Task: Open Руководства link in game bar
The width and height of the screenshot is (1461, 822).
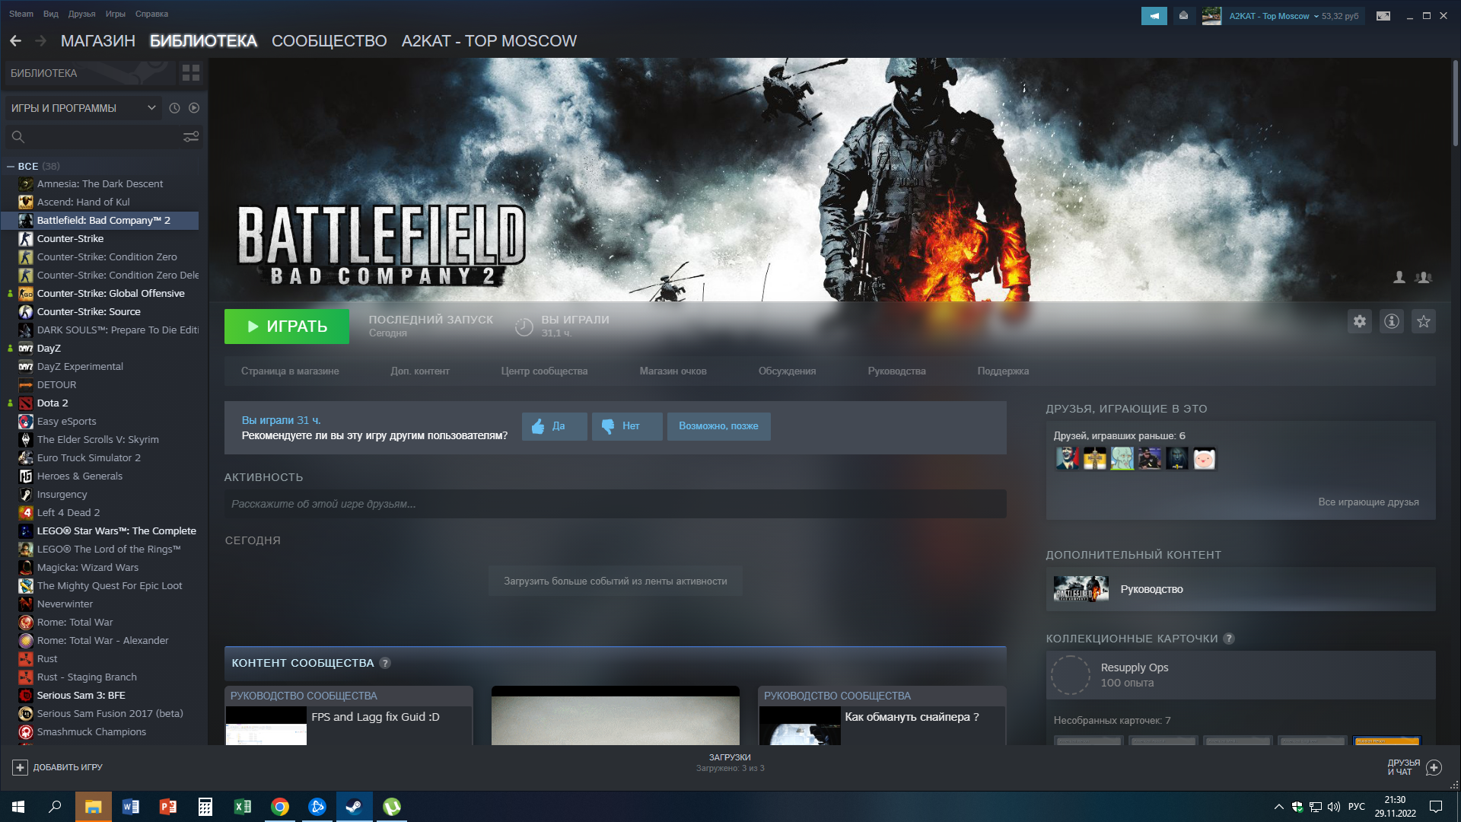Action: [896, 371]
